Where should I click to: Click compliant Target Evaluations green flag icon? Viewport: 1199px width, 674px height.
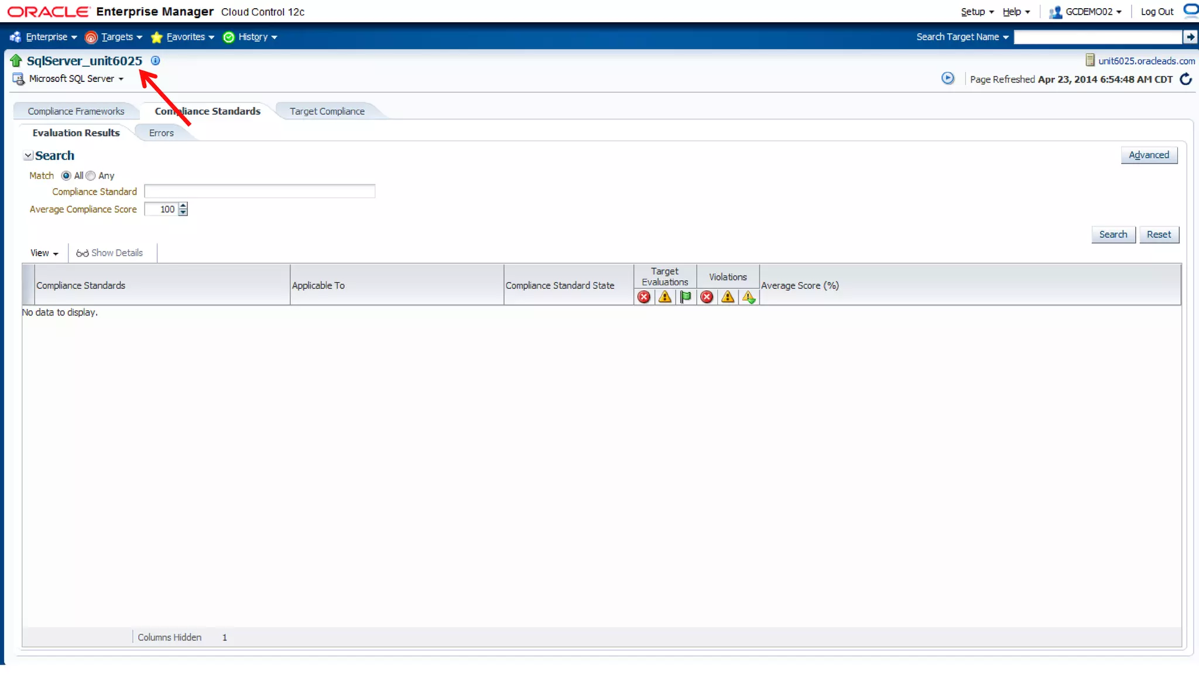686,297
